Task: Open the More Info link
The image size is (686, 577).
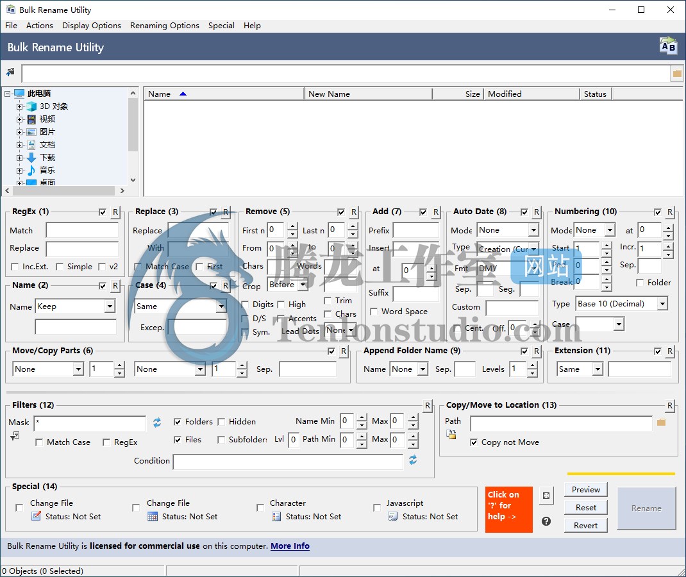Action: [290, 546]
